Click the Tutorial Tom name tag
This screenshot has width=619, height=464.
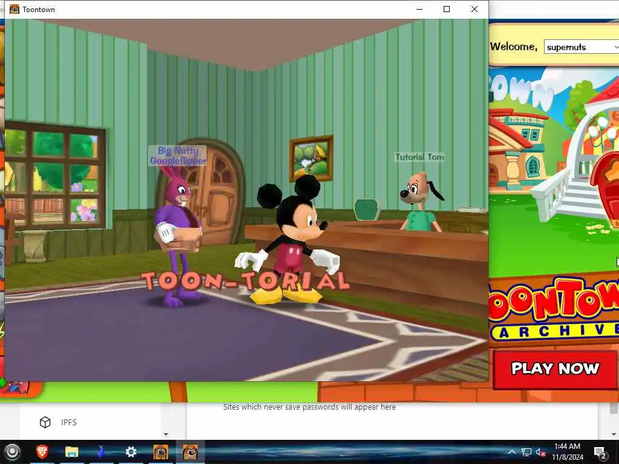click(420, 157)
